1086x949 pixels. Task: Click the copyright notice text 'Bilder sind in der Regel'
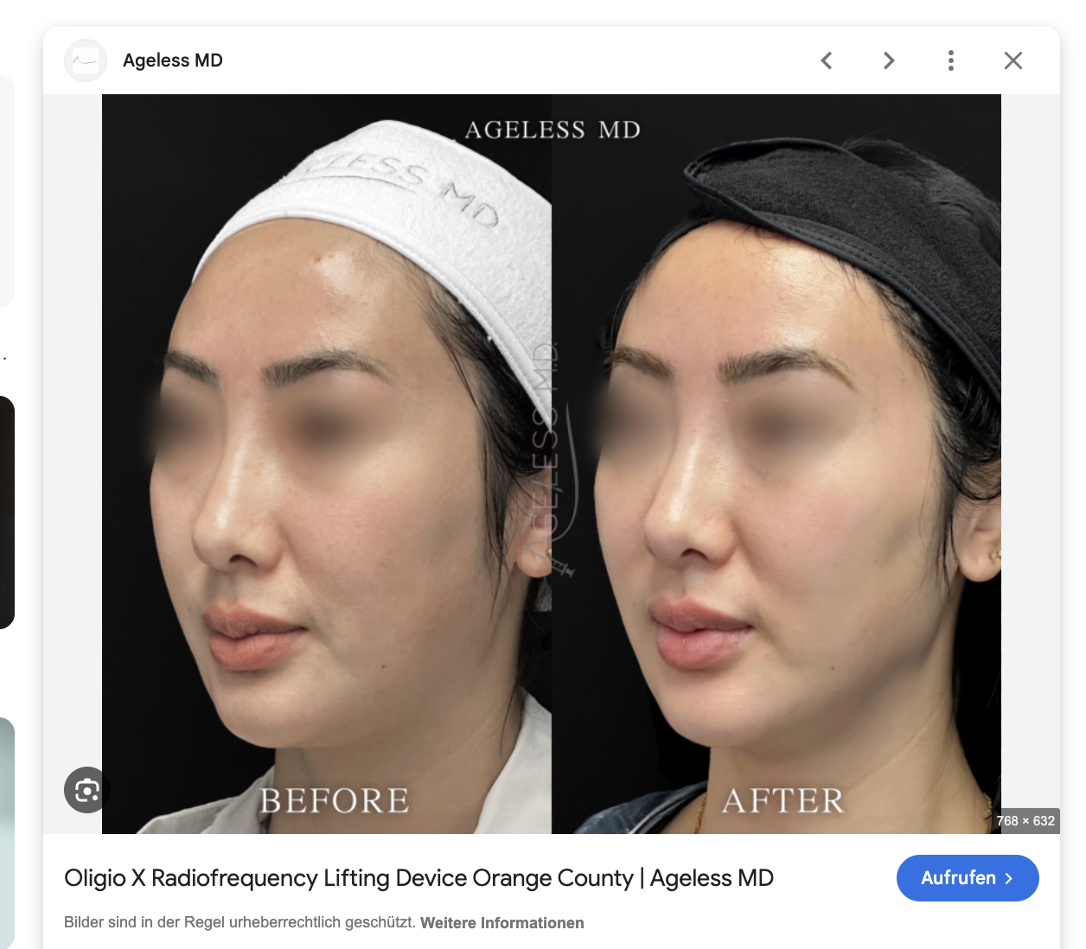pyautogui.click(x=144, y=923)
